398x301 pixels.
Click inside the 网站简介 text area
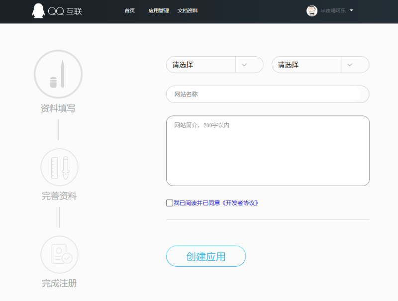tap(268, 151)
